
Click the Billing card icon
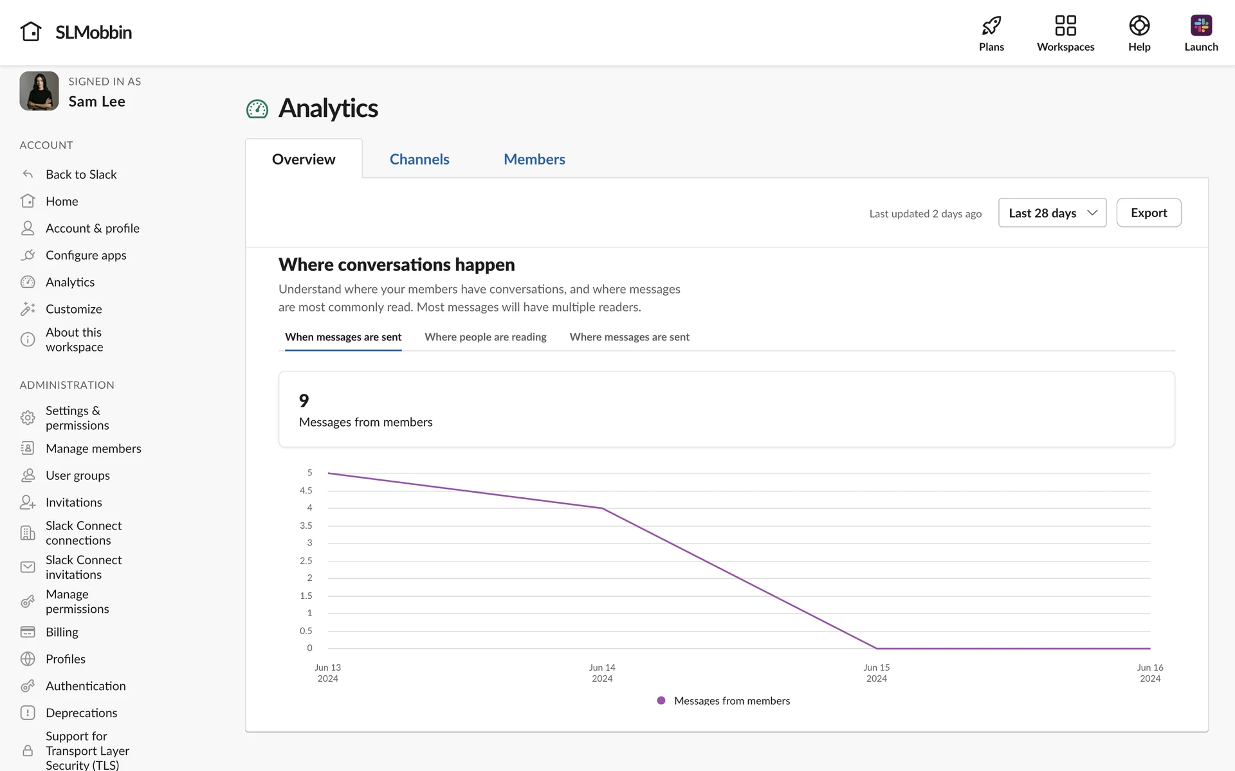[28, 632]
